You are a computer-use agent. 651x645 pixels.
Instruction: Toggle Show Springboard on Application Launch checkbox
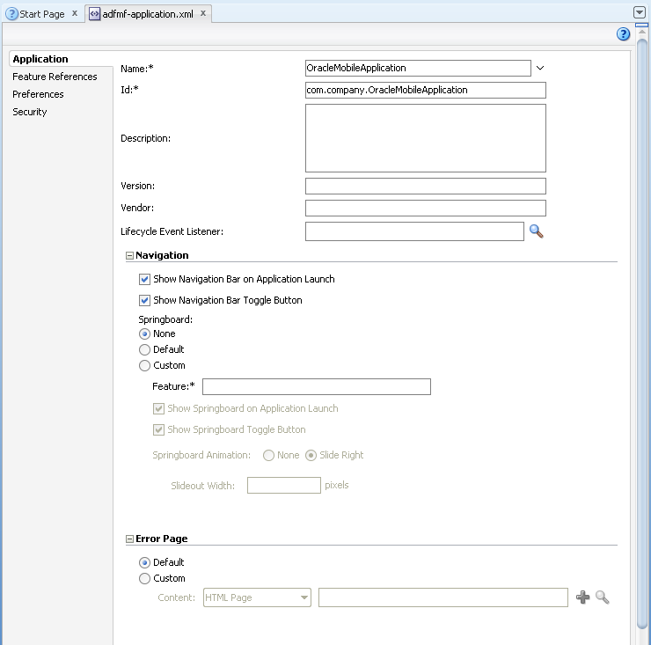click(158, 408)
